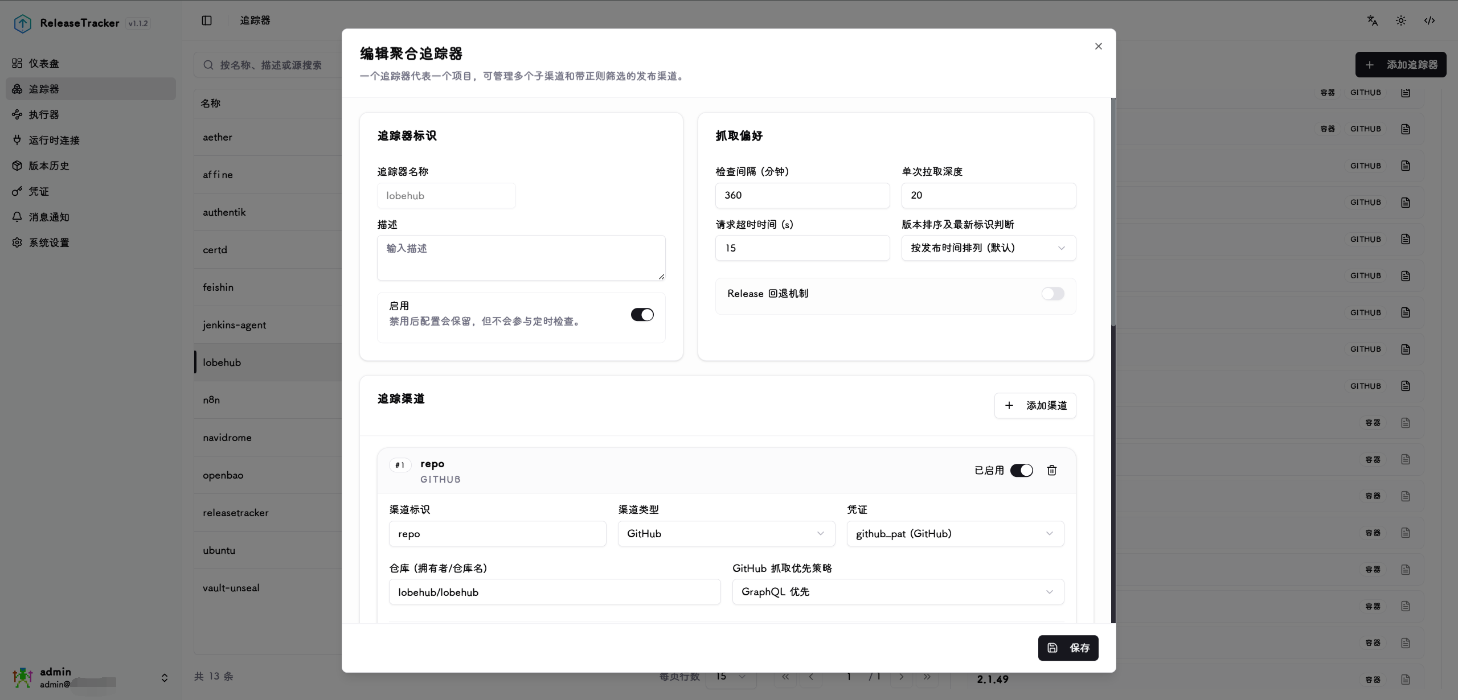Click 请求超时时间 15 field
1458x700 pixels.
pyautogui.click(x=802, y=248)
